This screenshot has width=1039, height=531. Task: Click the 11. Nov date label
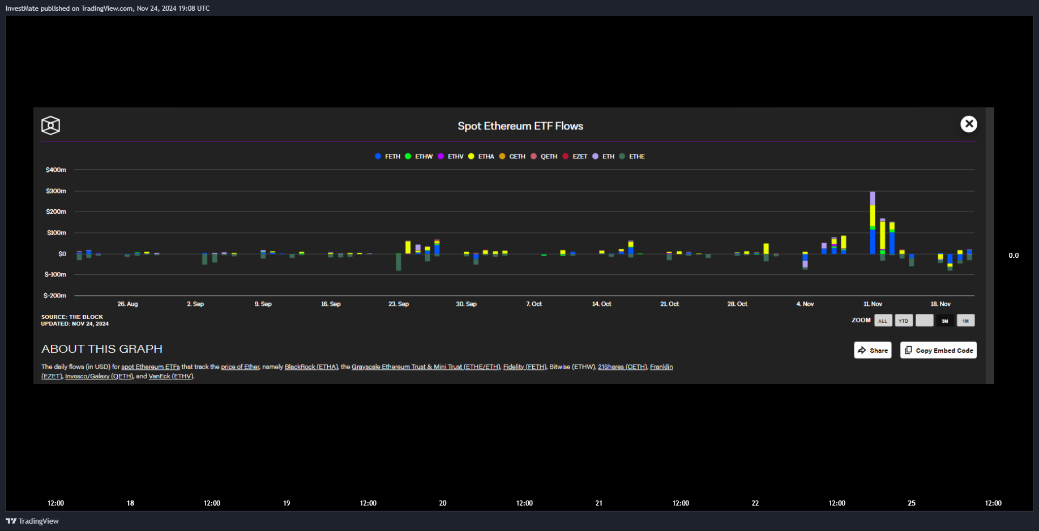click(873, 304)
